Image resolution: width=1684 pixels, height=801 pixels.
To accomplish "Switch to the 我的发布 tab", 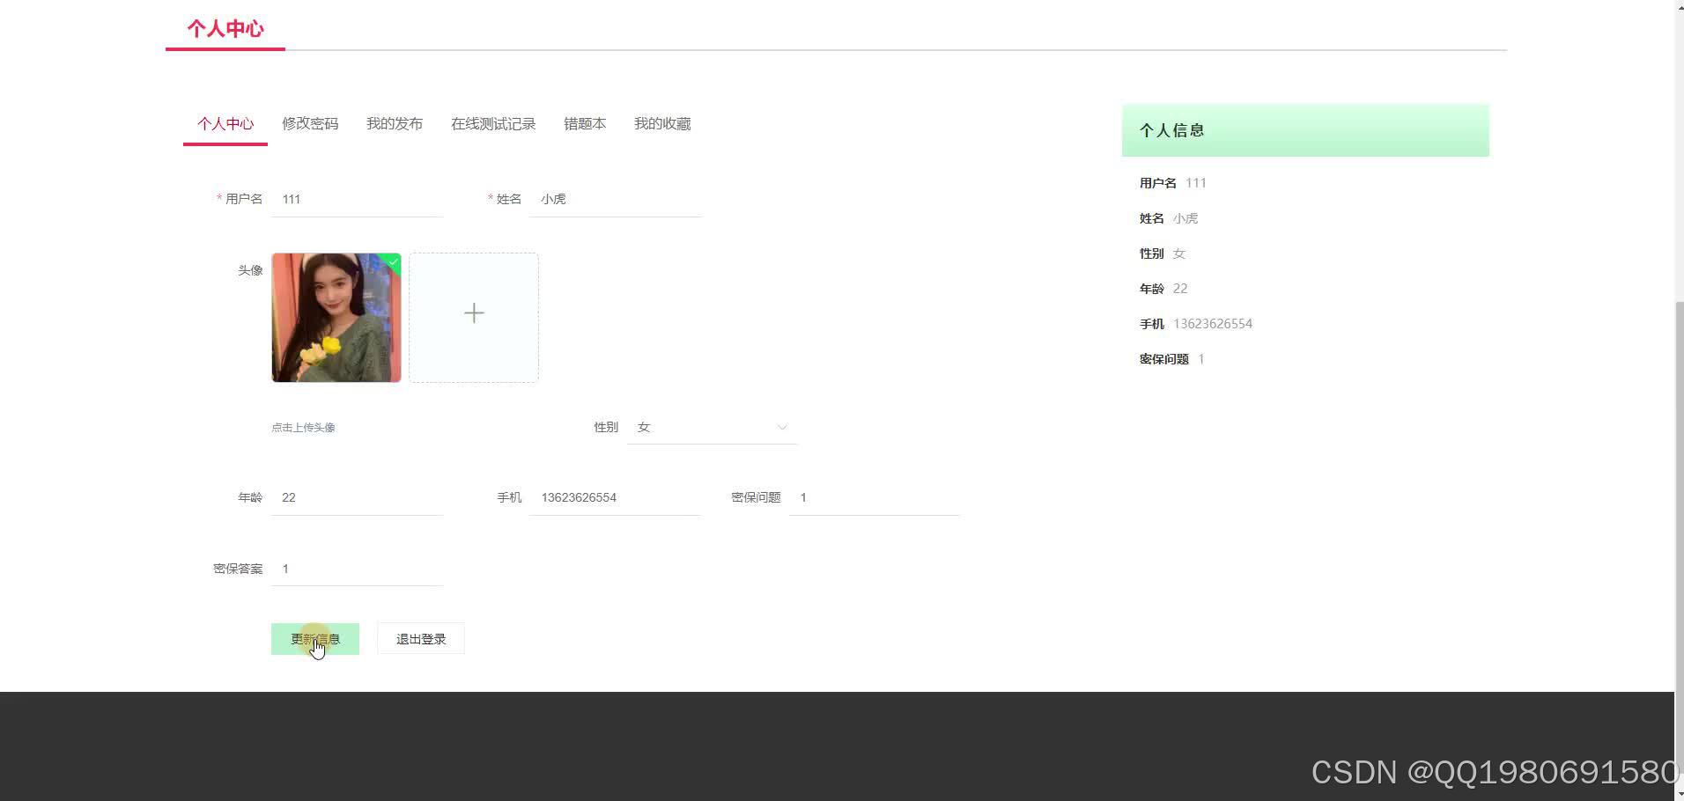I will 394,123.
